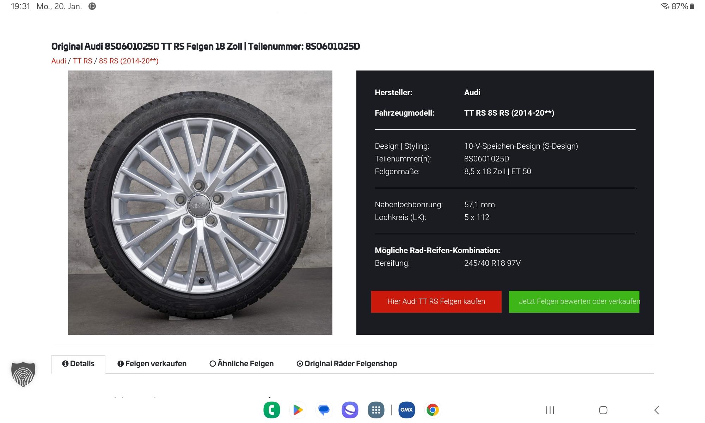Open the app drawer grid icon
Image resolution: width=705 pixels, height=423 pixels.
376,410
